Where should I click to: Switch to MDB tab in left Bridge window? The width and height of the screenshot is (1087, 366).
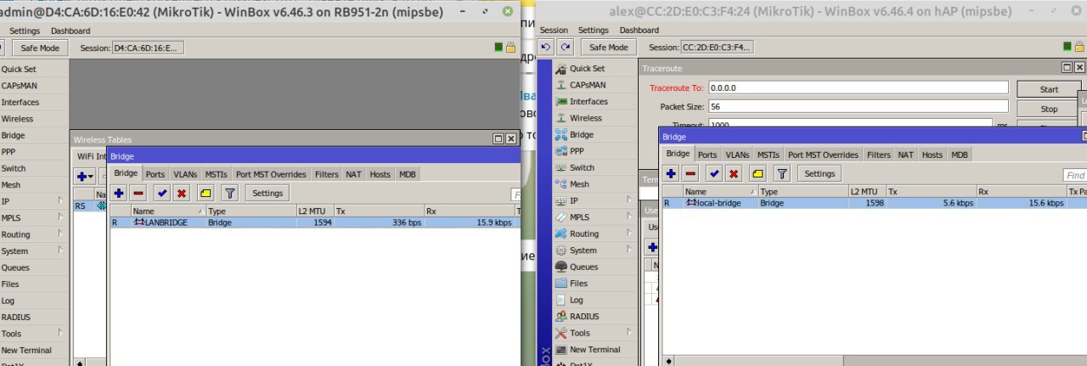(408, 174)
